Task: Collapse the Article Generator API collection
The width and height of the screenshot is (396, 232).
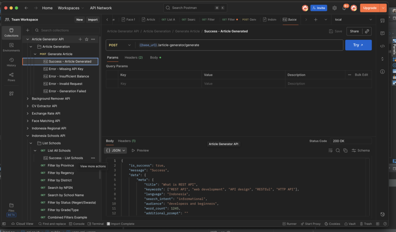Action: [x=27, y=39]
